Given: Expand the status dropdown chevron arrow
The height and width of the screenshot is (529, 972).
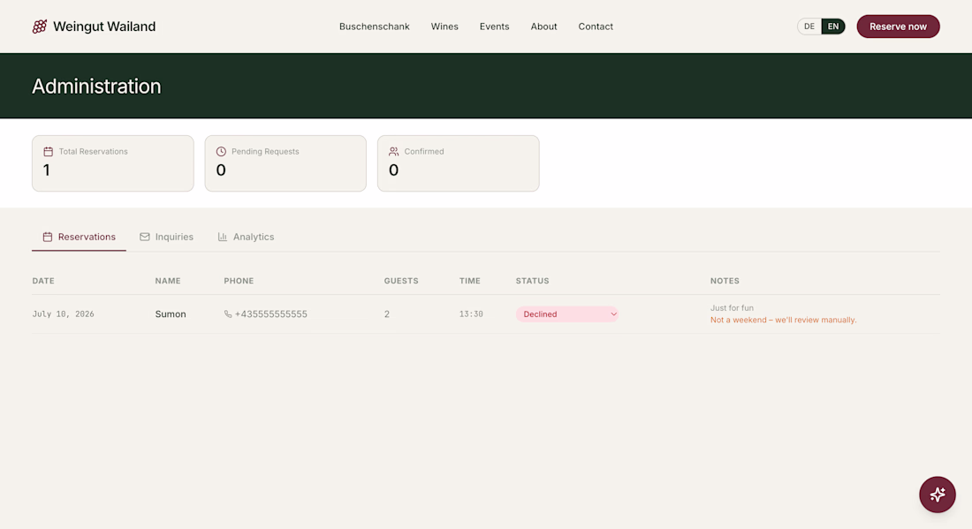Looking at the screenshot, I should tap(613, 314).
